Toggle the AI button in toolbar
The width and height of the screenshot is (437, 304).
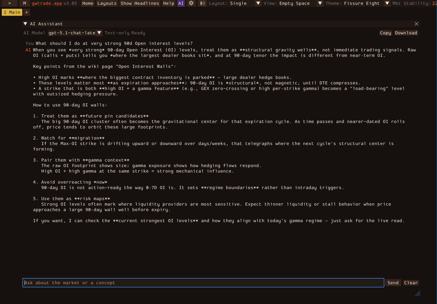click(181, 3)
